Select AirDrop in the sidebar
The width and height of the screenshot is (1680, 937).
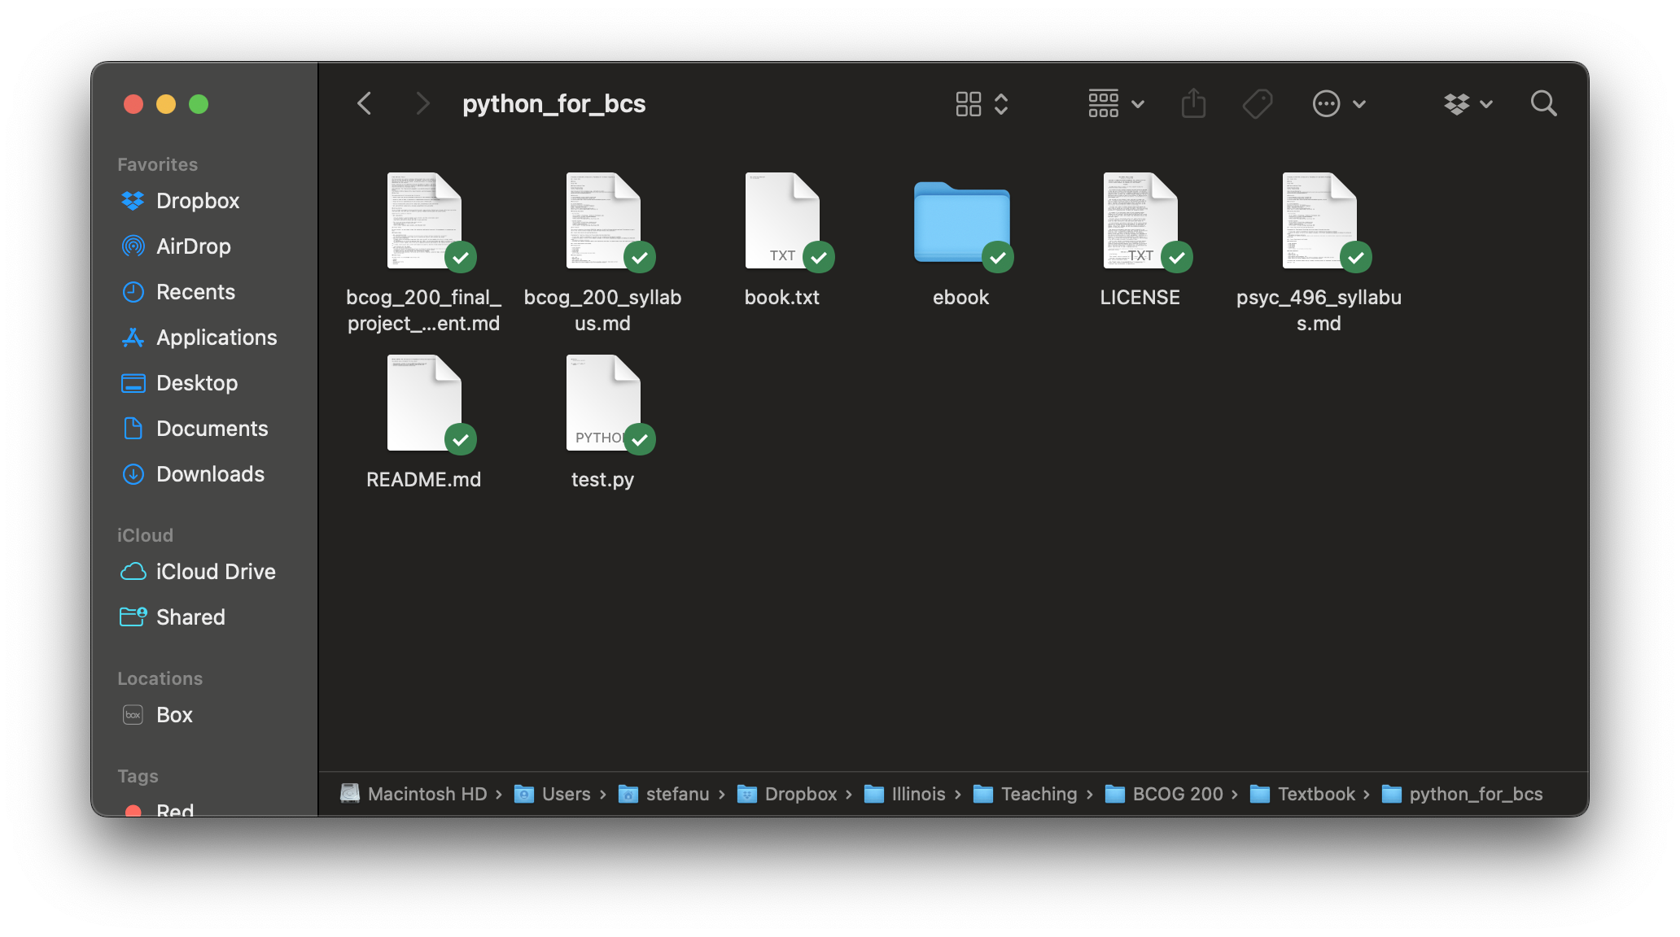(193, 246)
